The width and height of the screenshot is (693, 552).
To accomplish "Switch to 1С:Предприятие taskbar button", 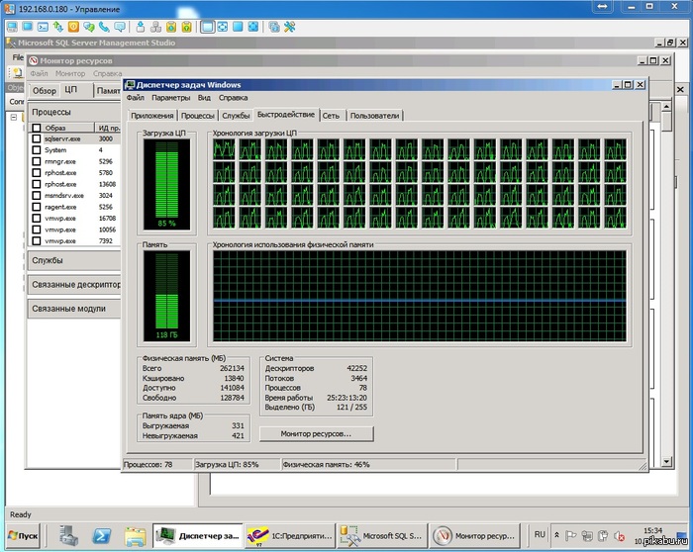I will coord(289,535).
